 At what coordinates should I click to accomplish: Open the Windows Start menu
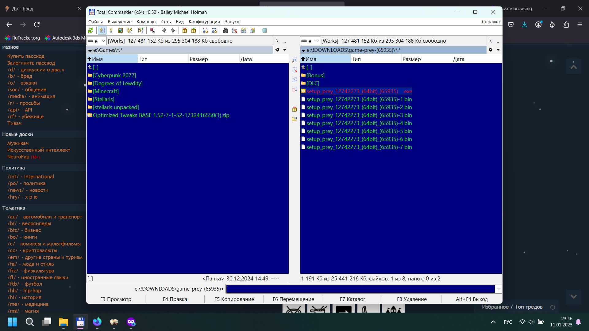click(x=12, y=322)
